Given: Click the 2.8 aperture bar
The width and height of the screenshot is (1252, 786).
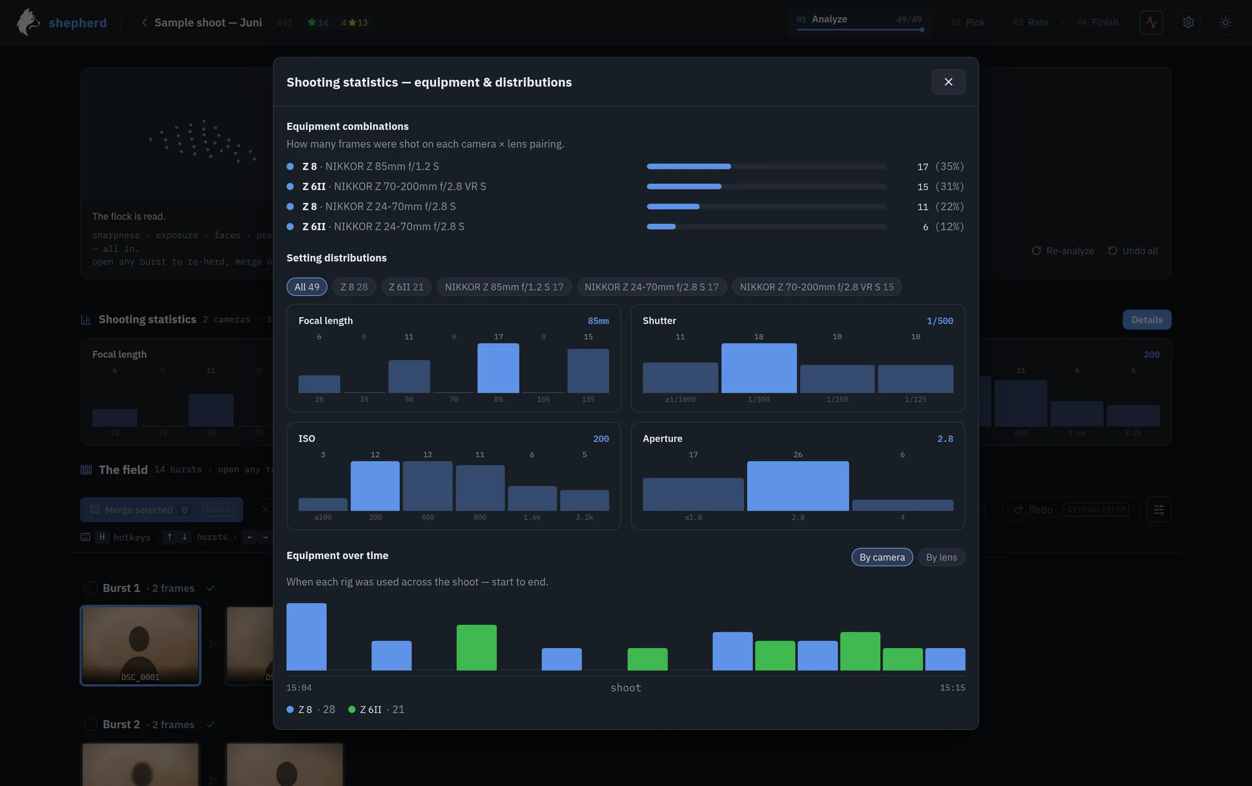Looking at the screenshot, I should point(798,486).
